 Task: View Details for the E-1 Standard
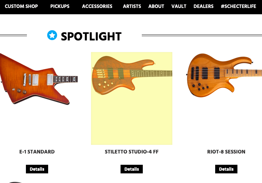tap(37, 169)
